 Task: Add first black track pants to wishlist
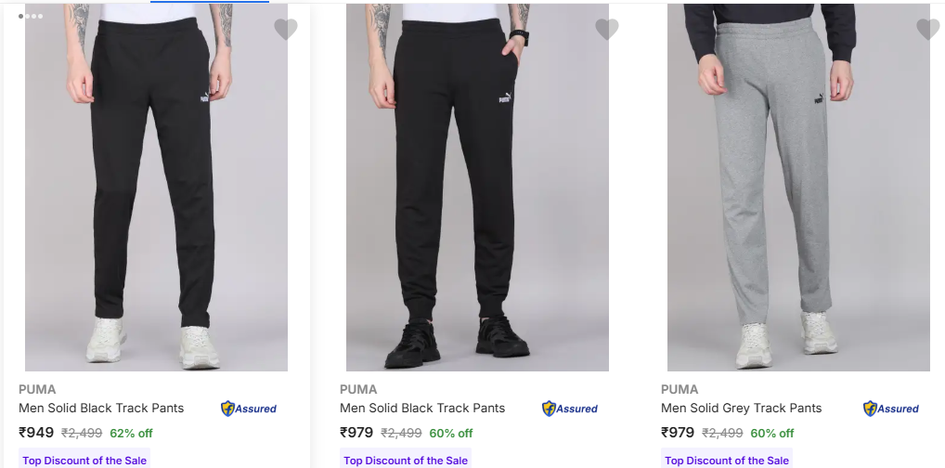[286, 30]
